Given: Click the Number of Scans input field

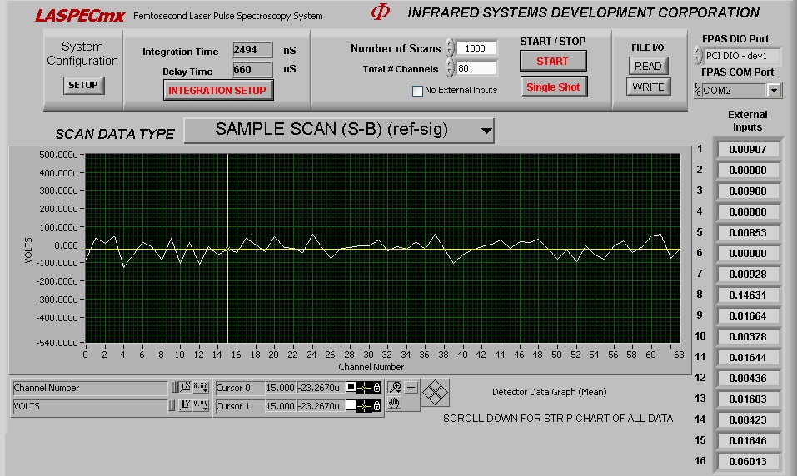Looking at the screenshot, I should click(476, 48).
